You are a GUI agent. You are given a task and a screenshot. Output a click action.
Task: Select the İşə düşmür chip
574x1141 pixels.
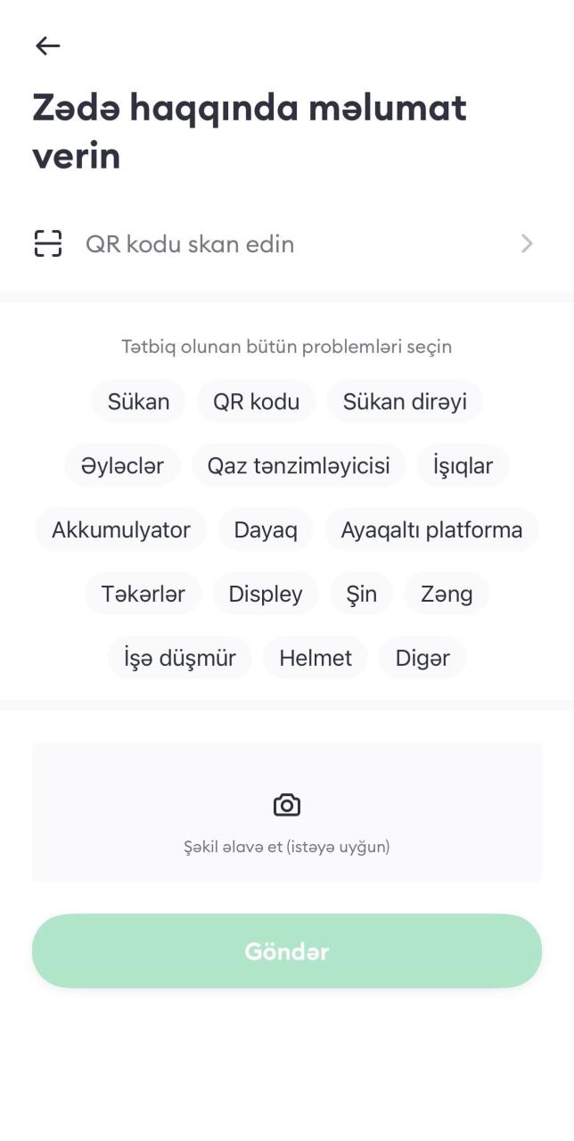click(x=180, y=658)
